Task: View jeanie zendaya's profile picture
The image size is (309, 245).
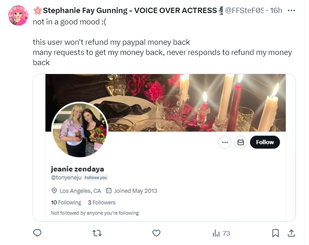Action: tap(80, 130)
